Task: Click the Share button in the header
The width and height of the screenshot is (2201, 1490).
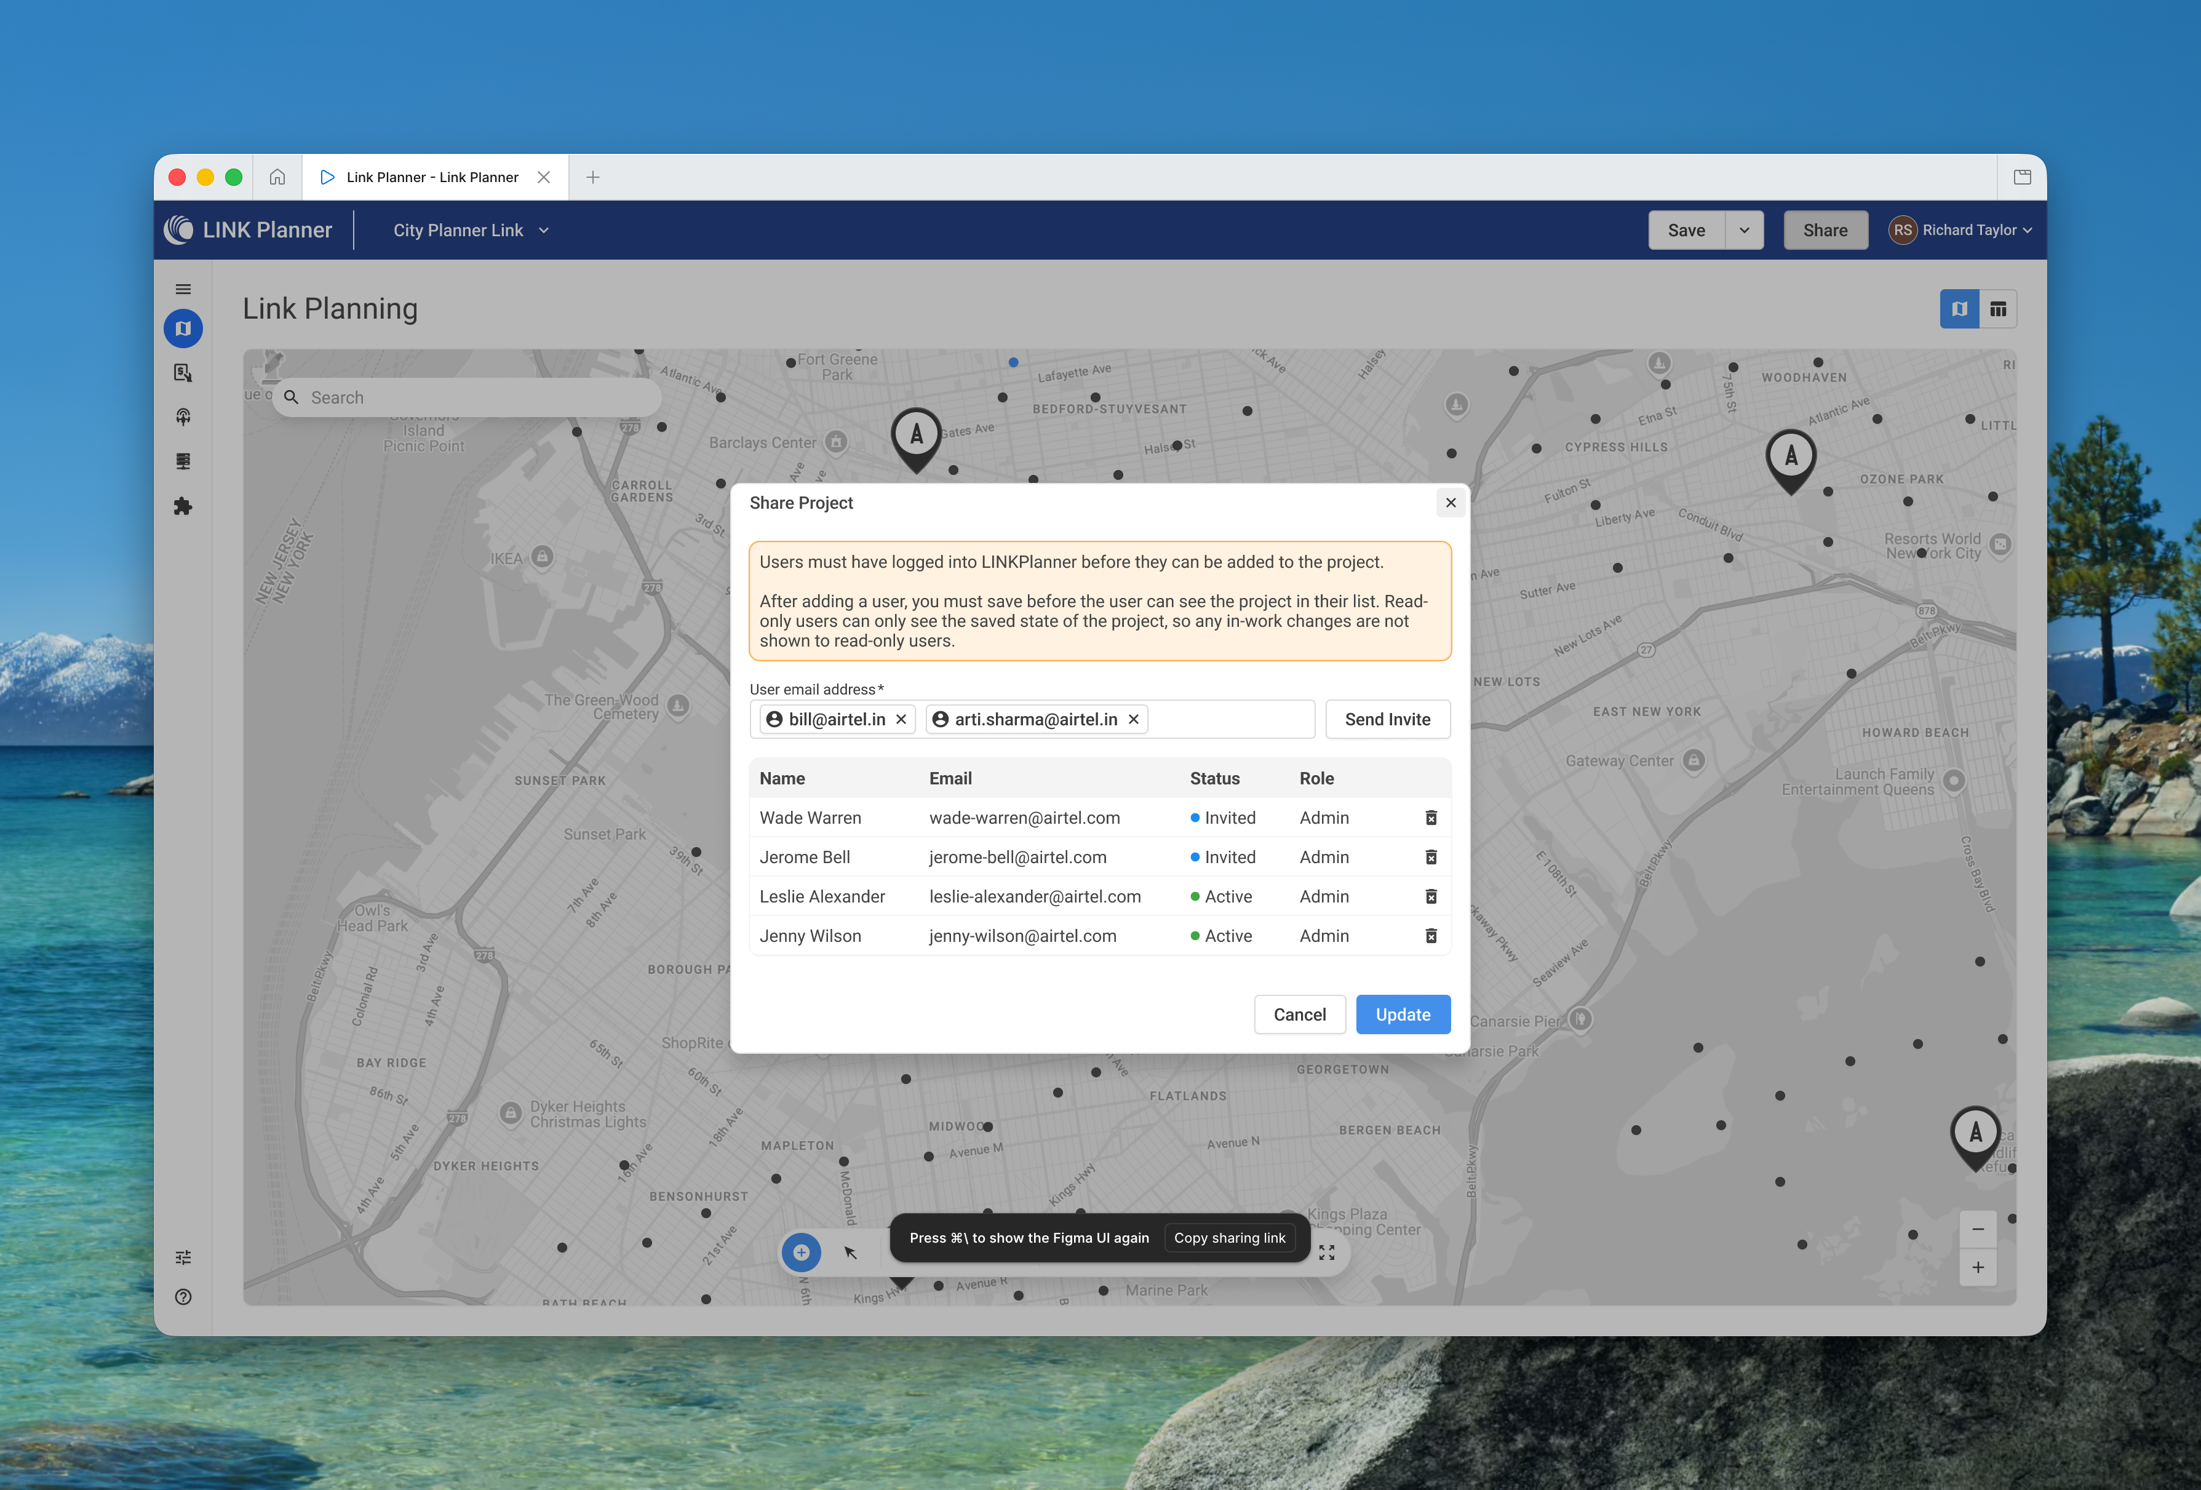Action: [1825, 230]
